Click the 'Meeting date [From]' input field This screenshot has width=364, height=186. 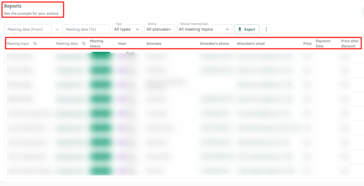pos(28,29)
